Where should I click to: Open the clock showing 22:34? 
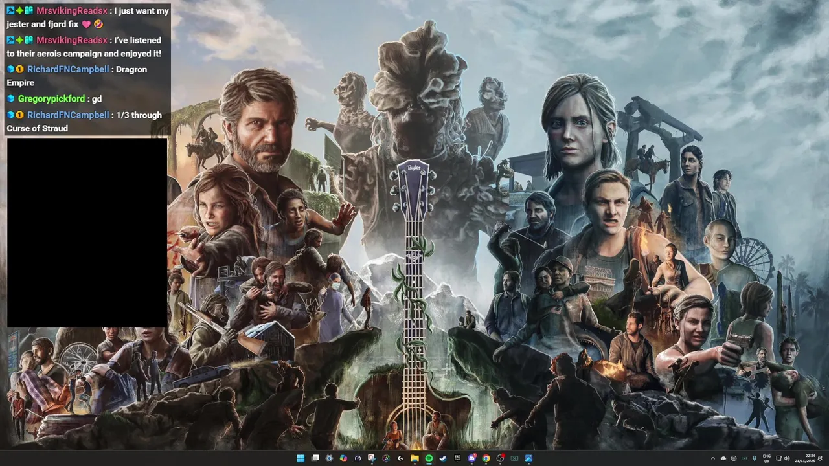805,458
